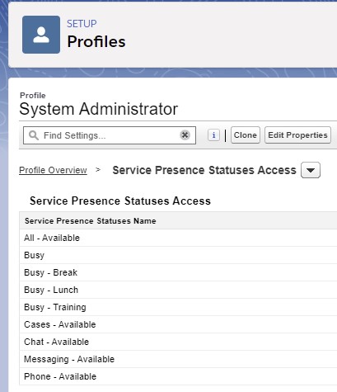The image size is (337, 392).
Task: Select the Messaging - Available status row
Action: coord(178,359)
